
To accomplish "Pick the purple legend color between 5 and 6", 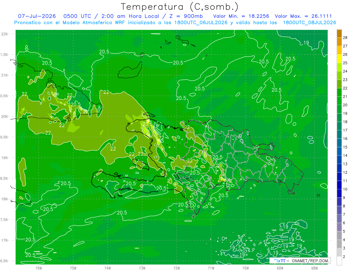I will (x=339, y=227).
